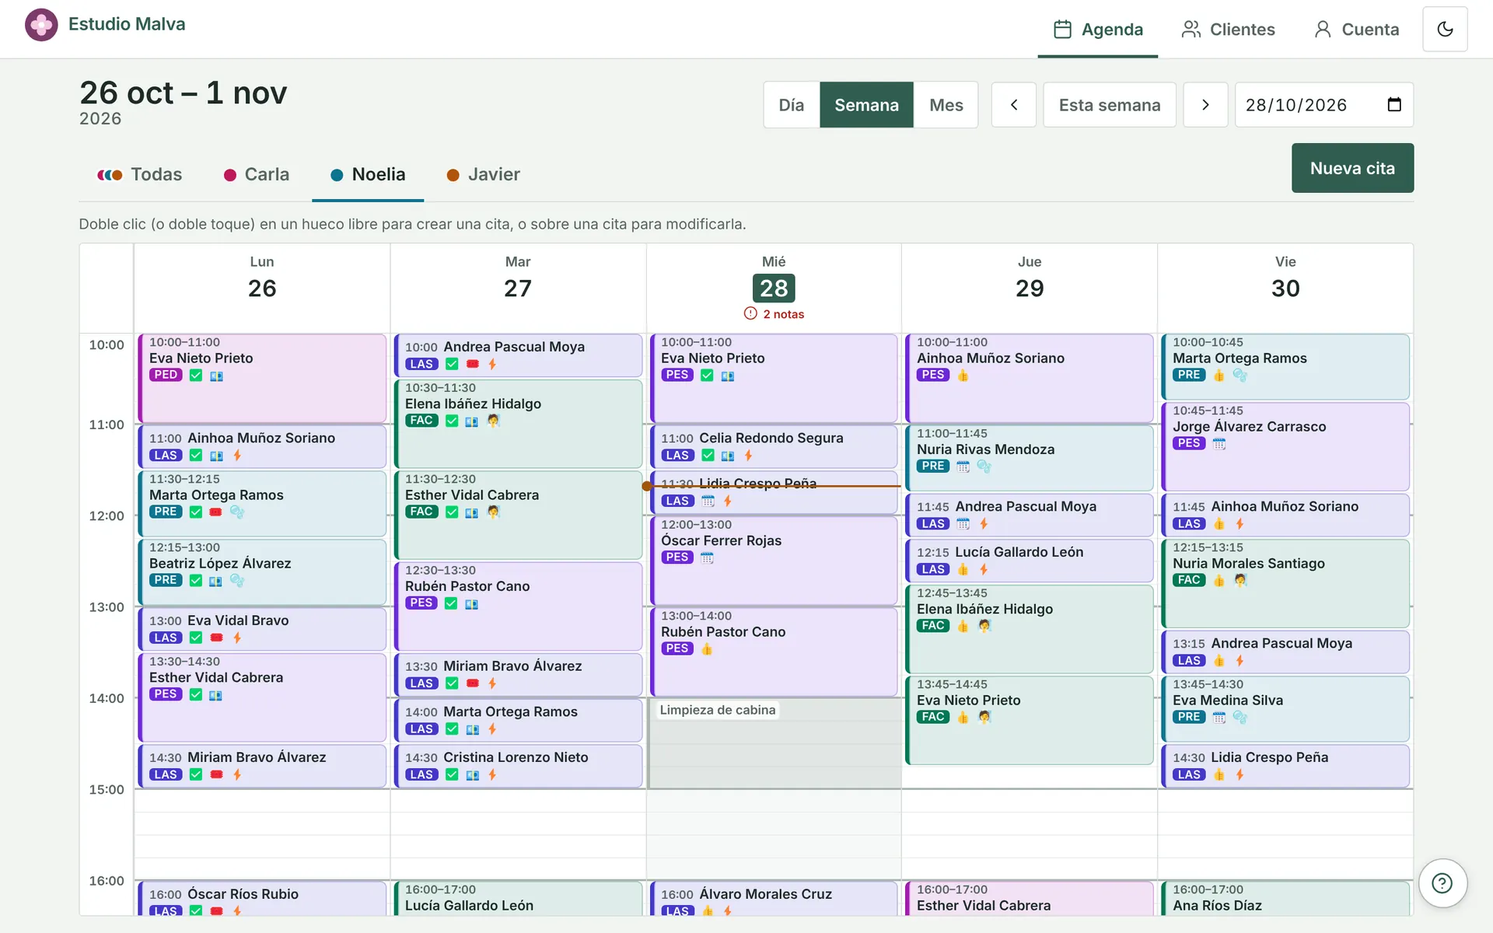Click thumbs-up icon on Mié 28 Rubén Pastor Cano
1493x933 pixels.
(x=707, y=649)
